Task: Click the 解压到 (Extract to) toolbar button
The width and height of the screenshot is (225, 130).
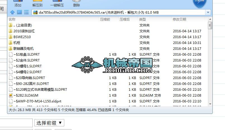Action: [37, 4]
